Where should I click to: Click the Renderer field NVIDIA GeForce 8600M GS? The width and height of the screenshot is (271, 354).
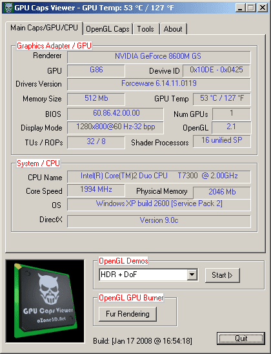[159, 57]
